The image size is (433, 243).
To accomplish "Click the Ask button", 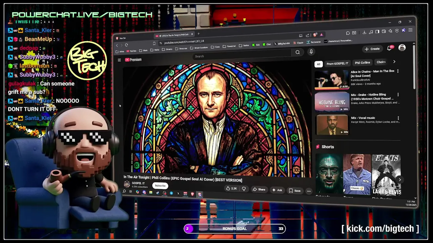I will point(277,190).
